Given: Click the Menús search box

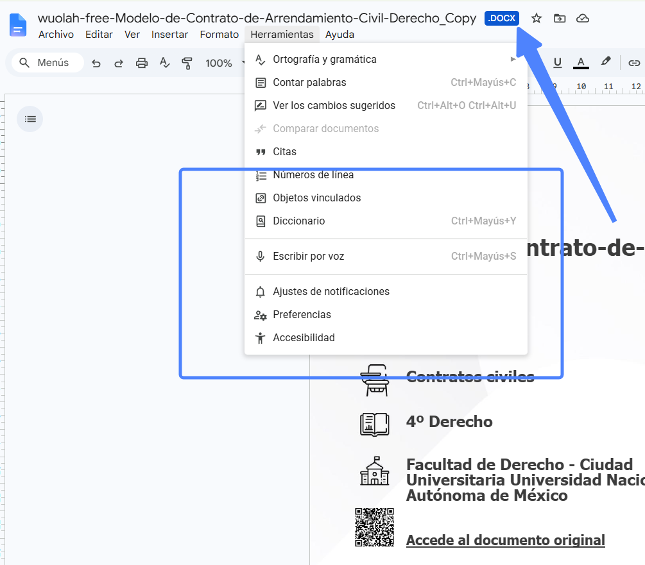Looking at the screenshot, I should pos(47,63).
